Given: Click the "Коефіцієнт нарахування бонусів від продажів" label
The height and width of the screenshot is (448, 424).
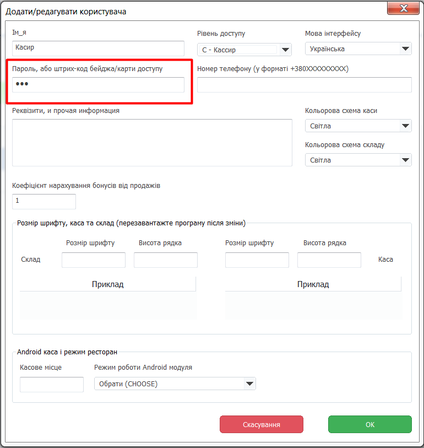Looking at the screenshot, I should coord(86,186).
